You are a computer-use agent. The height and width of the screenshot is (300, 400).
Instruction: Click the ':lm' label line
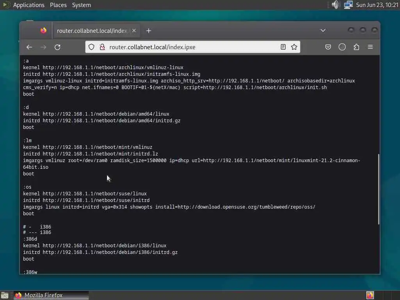tap(27, 140)
